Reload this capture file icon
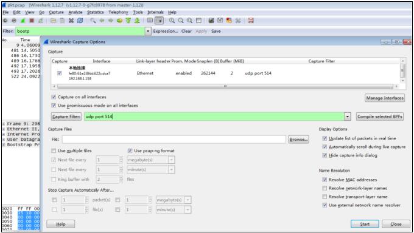 [80, 21]
